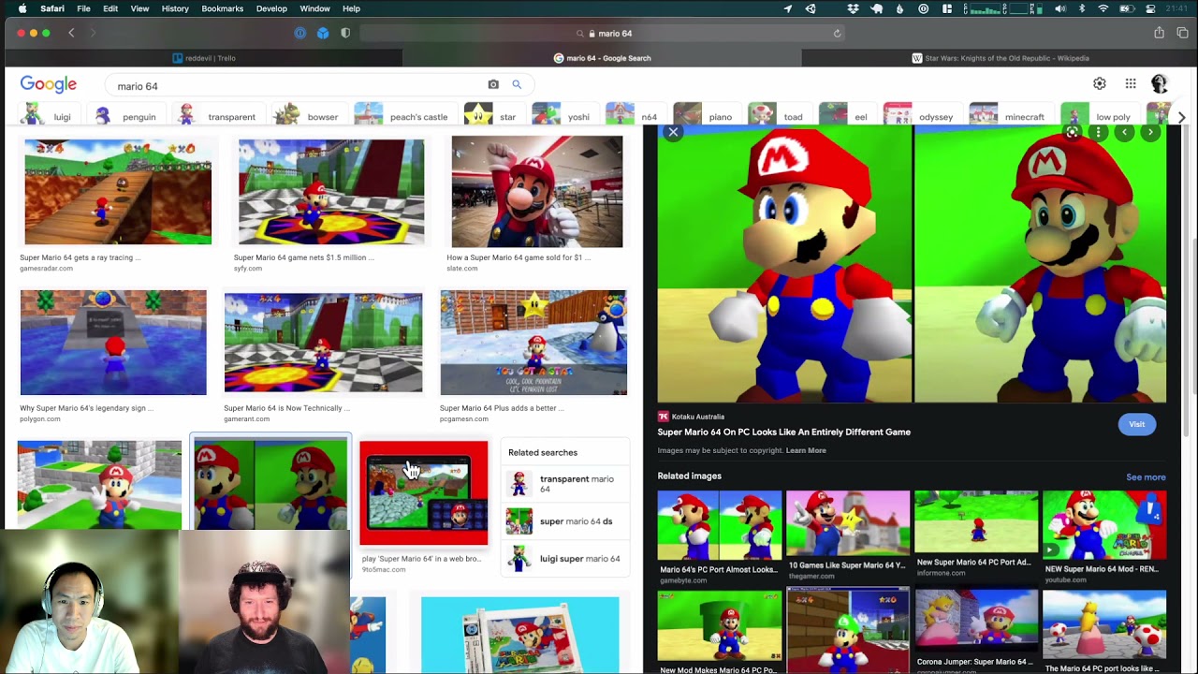Open the Safari History menu
Screen dimensions: 1198x674
(175, 8)
